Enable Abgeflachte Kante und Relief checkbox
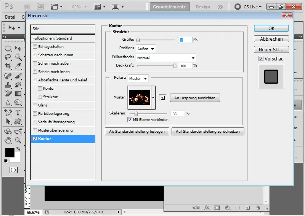 point(35,80)
